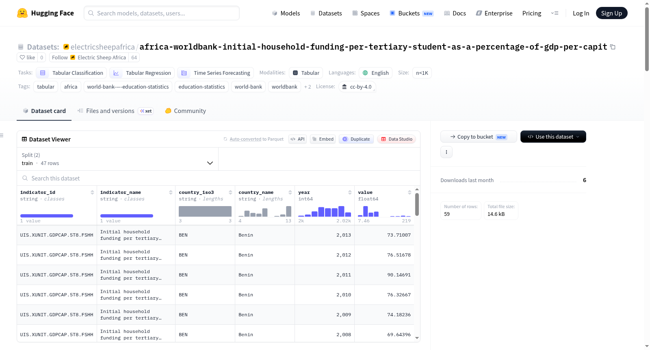650x350 pixels.
Task: Click the world-bank---education-statistics tag
Action: (x=128, y=87)
